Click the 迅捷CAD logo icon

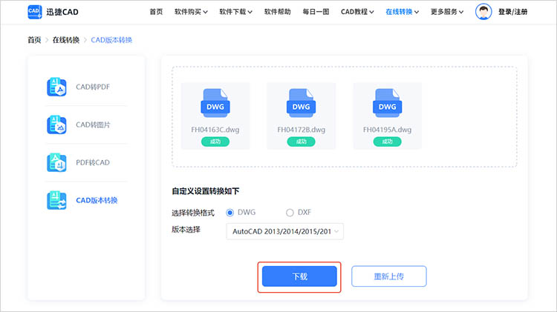coord(35,12)
